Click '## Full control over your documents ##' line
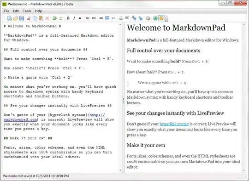249x181 pixels. (x=46, y=50)
